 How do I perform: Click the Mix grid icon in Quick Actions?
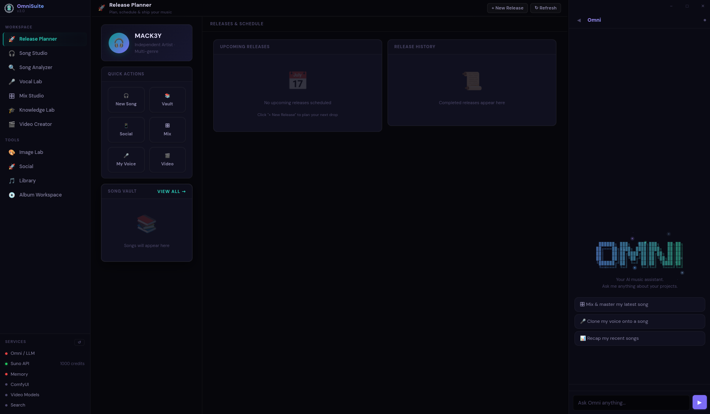pyautogui.click(x=167, y=125)
